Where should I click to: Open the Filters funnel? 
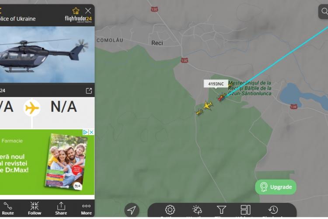(x=221, y=210)
